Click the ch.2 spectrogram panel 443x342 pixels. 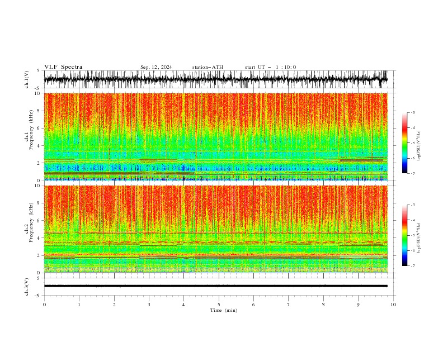coord(216,229)
